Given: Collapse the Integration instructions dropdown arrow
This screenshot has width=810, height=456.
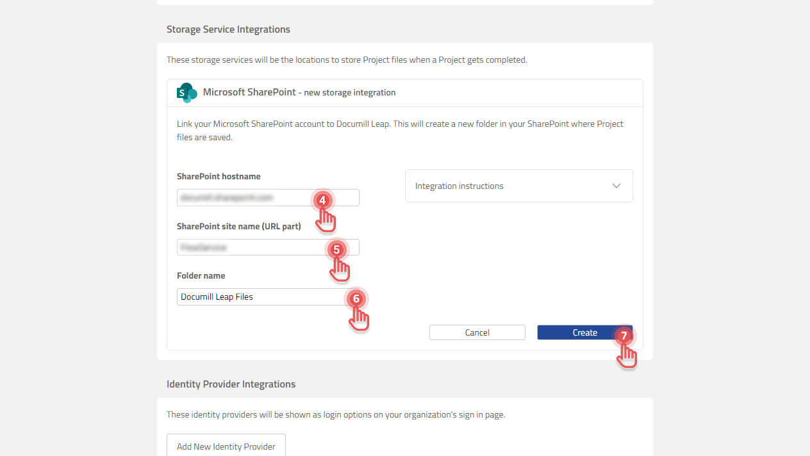Looking at the screenshot, I should [x=616, y=185].
